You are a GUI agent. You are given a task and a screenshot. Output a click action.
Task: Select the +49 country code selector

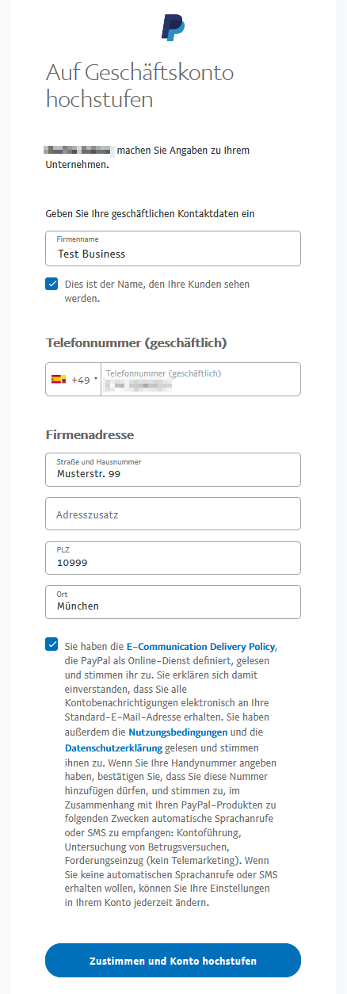[74, 380]
